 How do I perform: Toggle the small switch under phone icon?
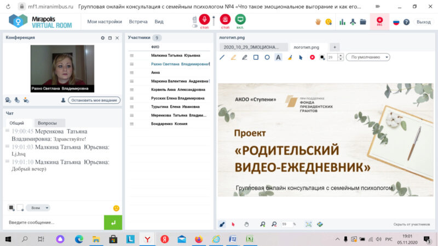tap(195, 26)
